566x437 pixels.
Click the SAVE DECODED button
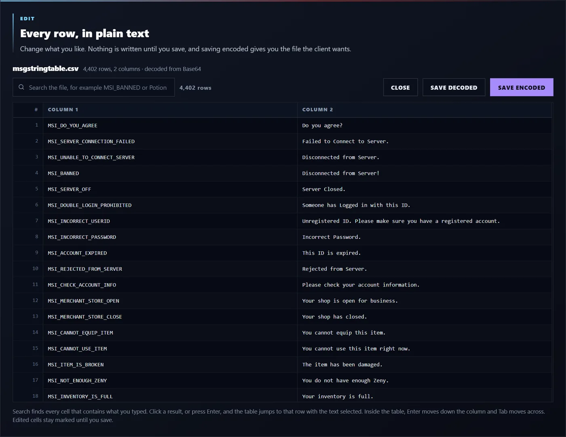tap(454, 87)
